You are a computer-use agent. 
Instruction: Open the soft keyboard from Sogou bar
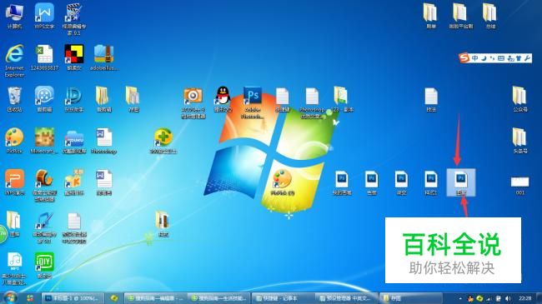click(x=501, y=58)
